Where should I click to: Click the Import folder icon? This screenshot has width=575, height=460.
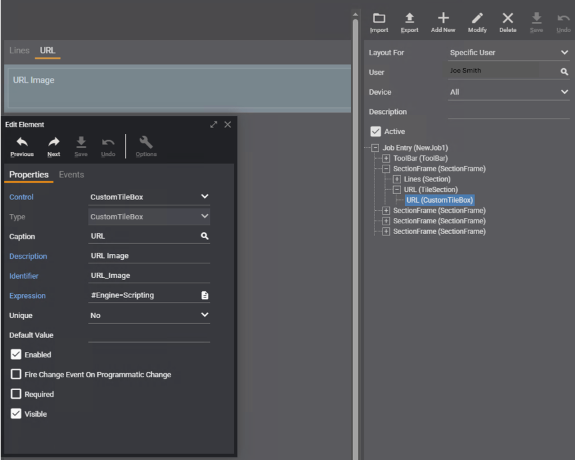point(378,19)
